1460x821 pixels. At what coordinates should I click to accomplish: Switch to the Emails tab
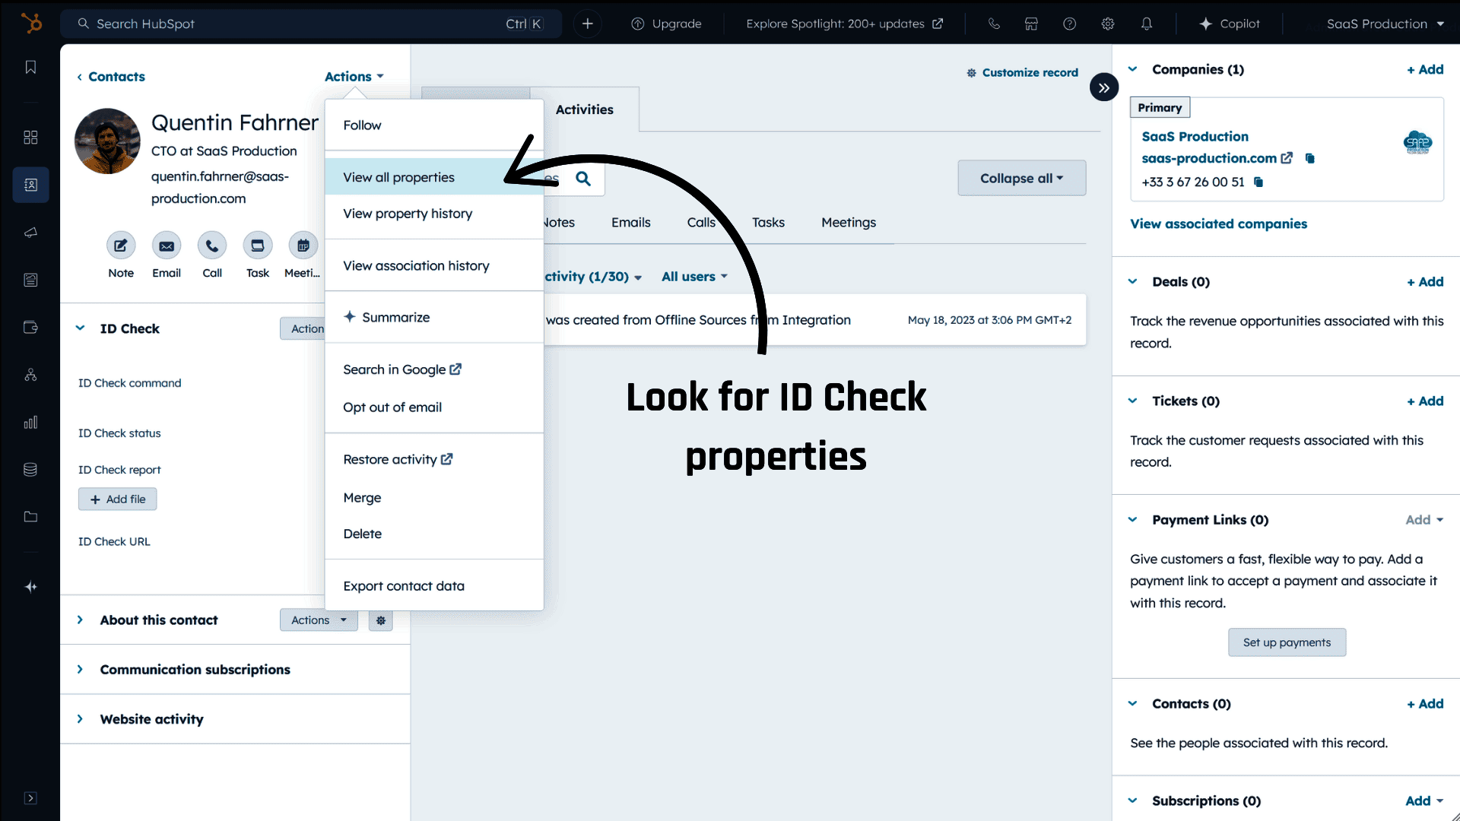click(630, 223)
